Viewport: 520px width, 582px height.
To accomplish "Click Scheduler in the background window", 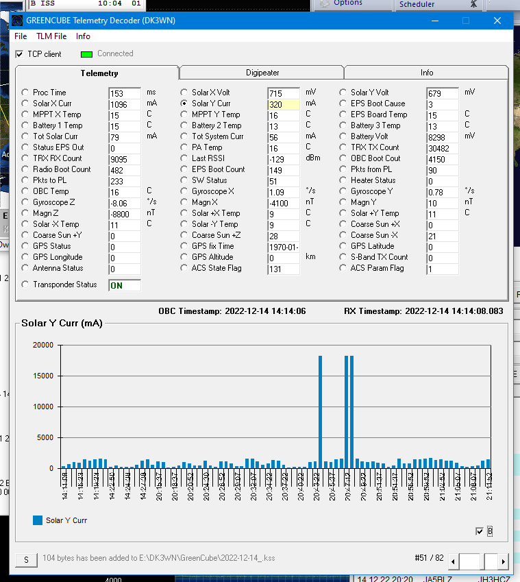I will pyautogui.click(x=417, y=4).
